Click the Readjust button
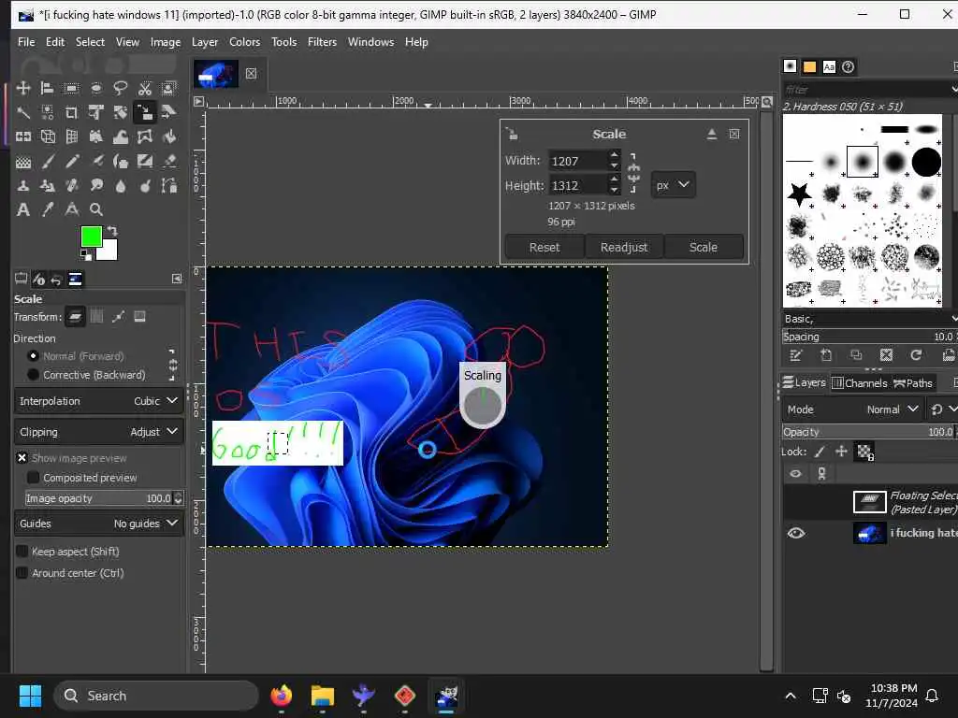The height and width of the screenshot is (718, 958). click(624, 247)
